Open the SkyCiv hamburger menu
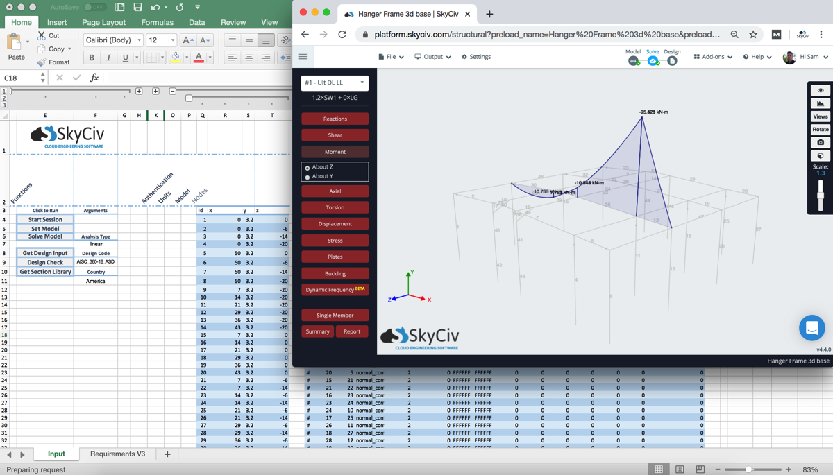Screen dimensions: 833x475 coord(303,57)
